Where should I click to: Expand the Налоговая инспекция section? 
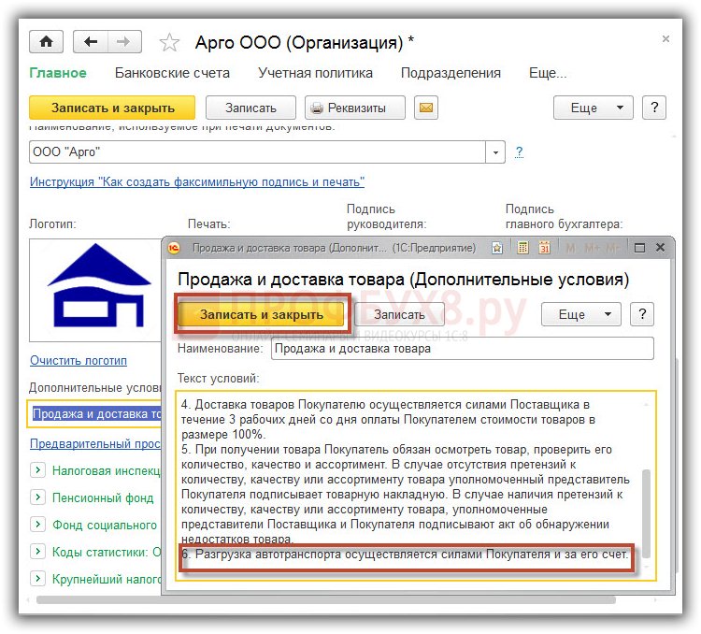[x=37, y=470]
